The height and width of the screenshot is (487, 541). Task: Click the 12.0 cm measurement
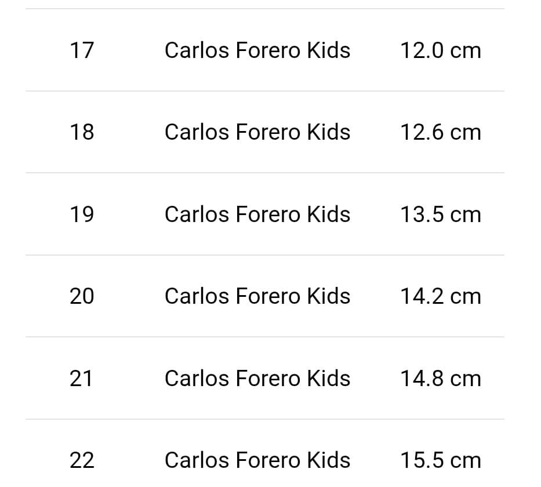[440, 50]
